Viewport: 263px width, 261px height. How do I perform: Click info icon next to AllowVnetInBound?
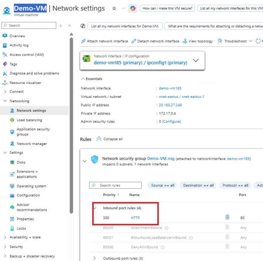tap(166, 228)
